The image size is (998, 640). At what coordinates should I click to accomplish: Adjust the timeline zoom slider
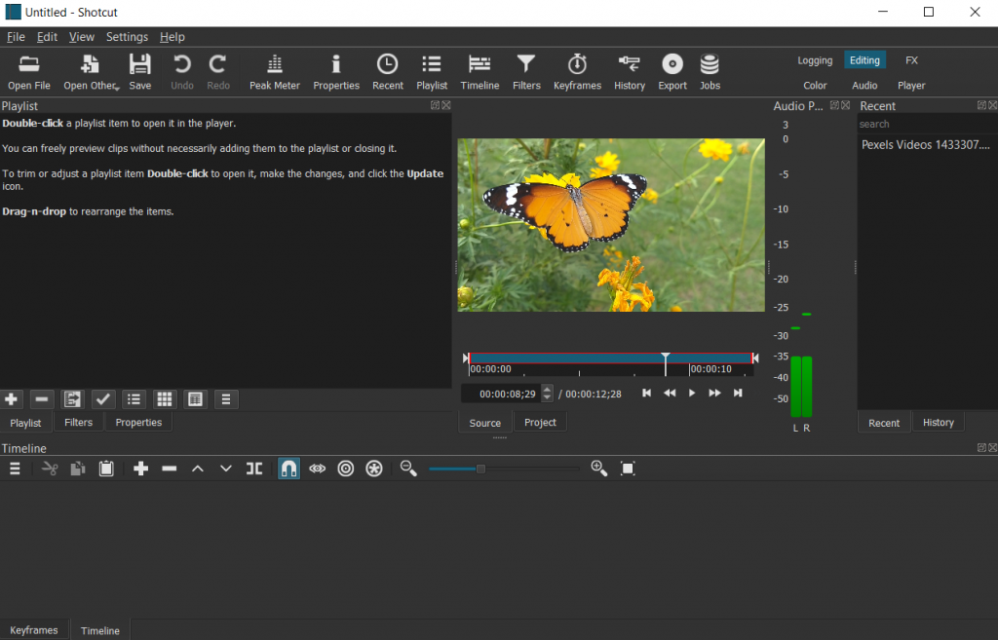pos(480,469)
